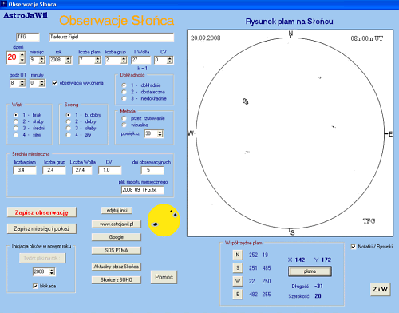Click the N coordinate button
Image resolution: width=399 pixels, height=313 pixels.
click(x=238, y=255)
